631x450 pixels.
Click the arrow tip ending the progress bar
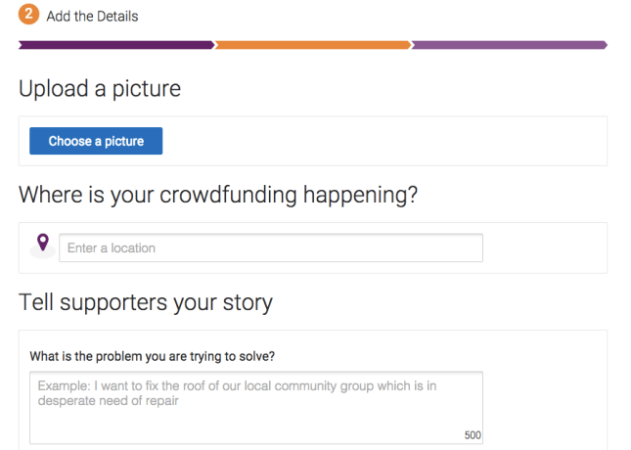point(605,44)
